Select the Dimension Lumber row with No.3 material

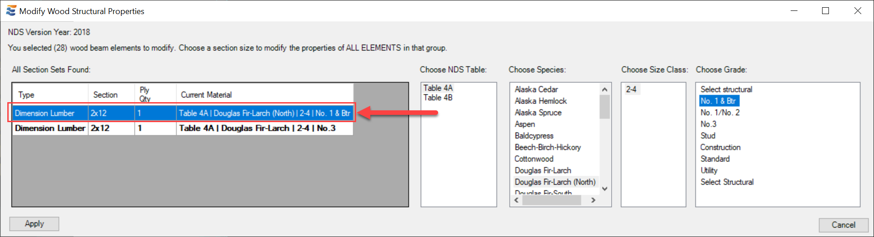(x=183, y=128)
